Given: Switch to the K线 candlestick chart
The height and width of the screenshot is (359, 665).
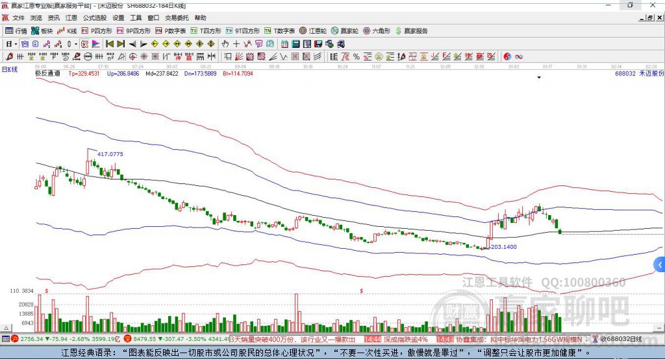Looking at the screenshot, I should [x=67, y=31].
